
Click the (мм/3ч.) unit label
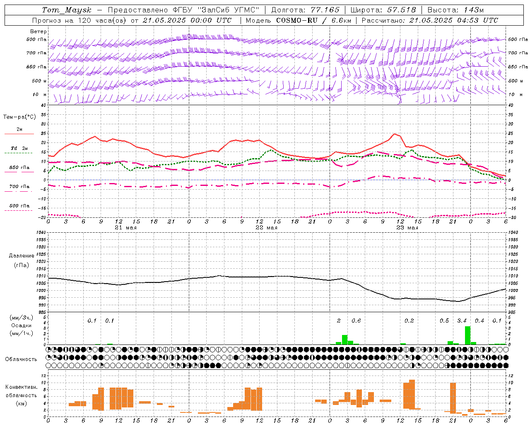[22, 318]
